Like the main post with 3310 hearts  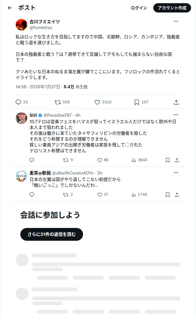[97, 102]
